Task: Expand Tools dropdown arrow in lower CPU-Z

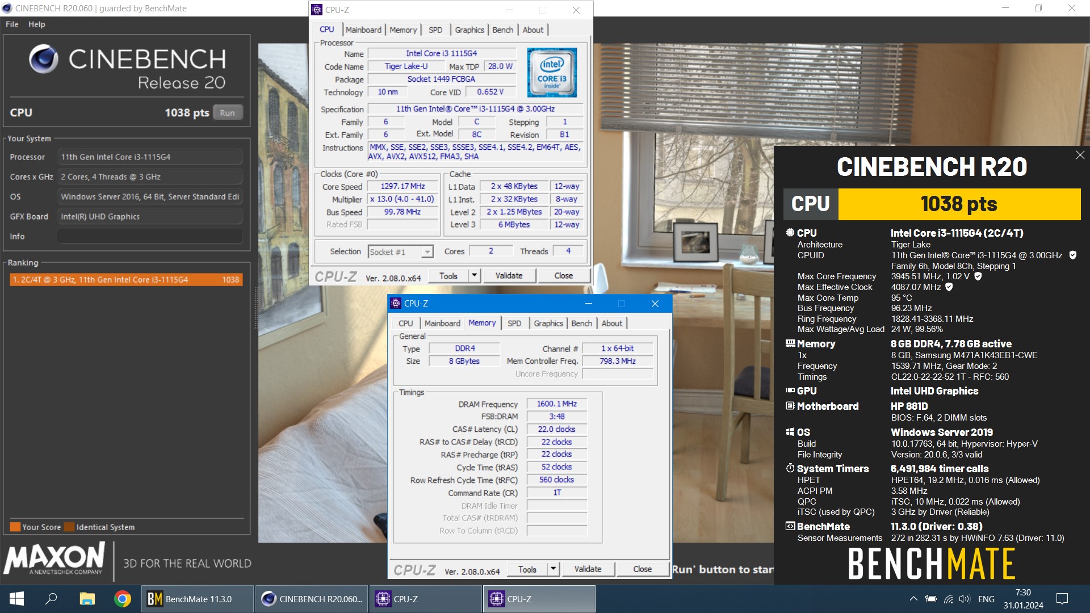Action: click(554, 569)
